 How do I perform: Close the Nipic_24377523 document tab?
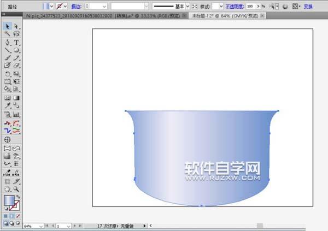pyautogui.click(x=184, y=16)
